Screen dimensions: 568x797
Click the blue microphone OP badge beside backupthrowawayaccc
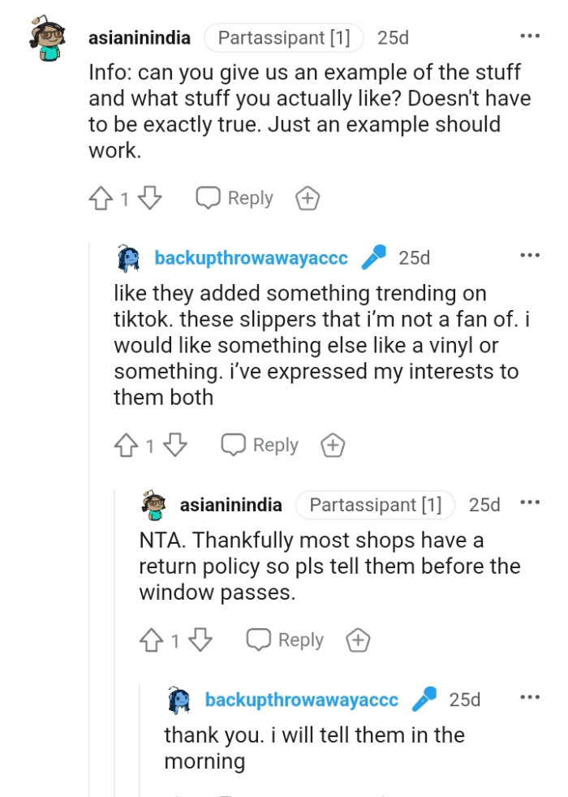(x=372, y=255)
